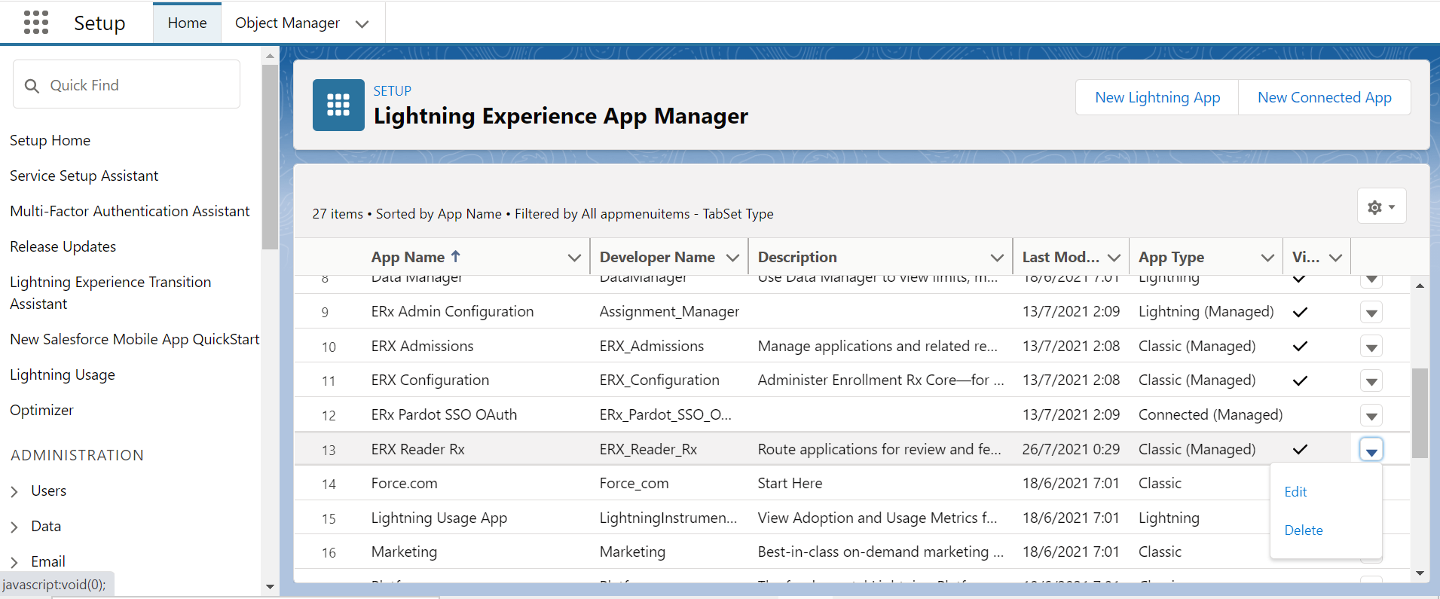Select Delete from the row action menu
Viewport: 1440px width, 599px height.
[1303, 530]
